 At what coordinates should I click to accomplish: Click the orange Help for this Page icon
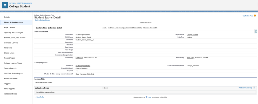pos(255,16)
